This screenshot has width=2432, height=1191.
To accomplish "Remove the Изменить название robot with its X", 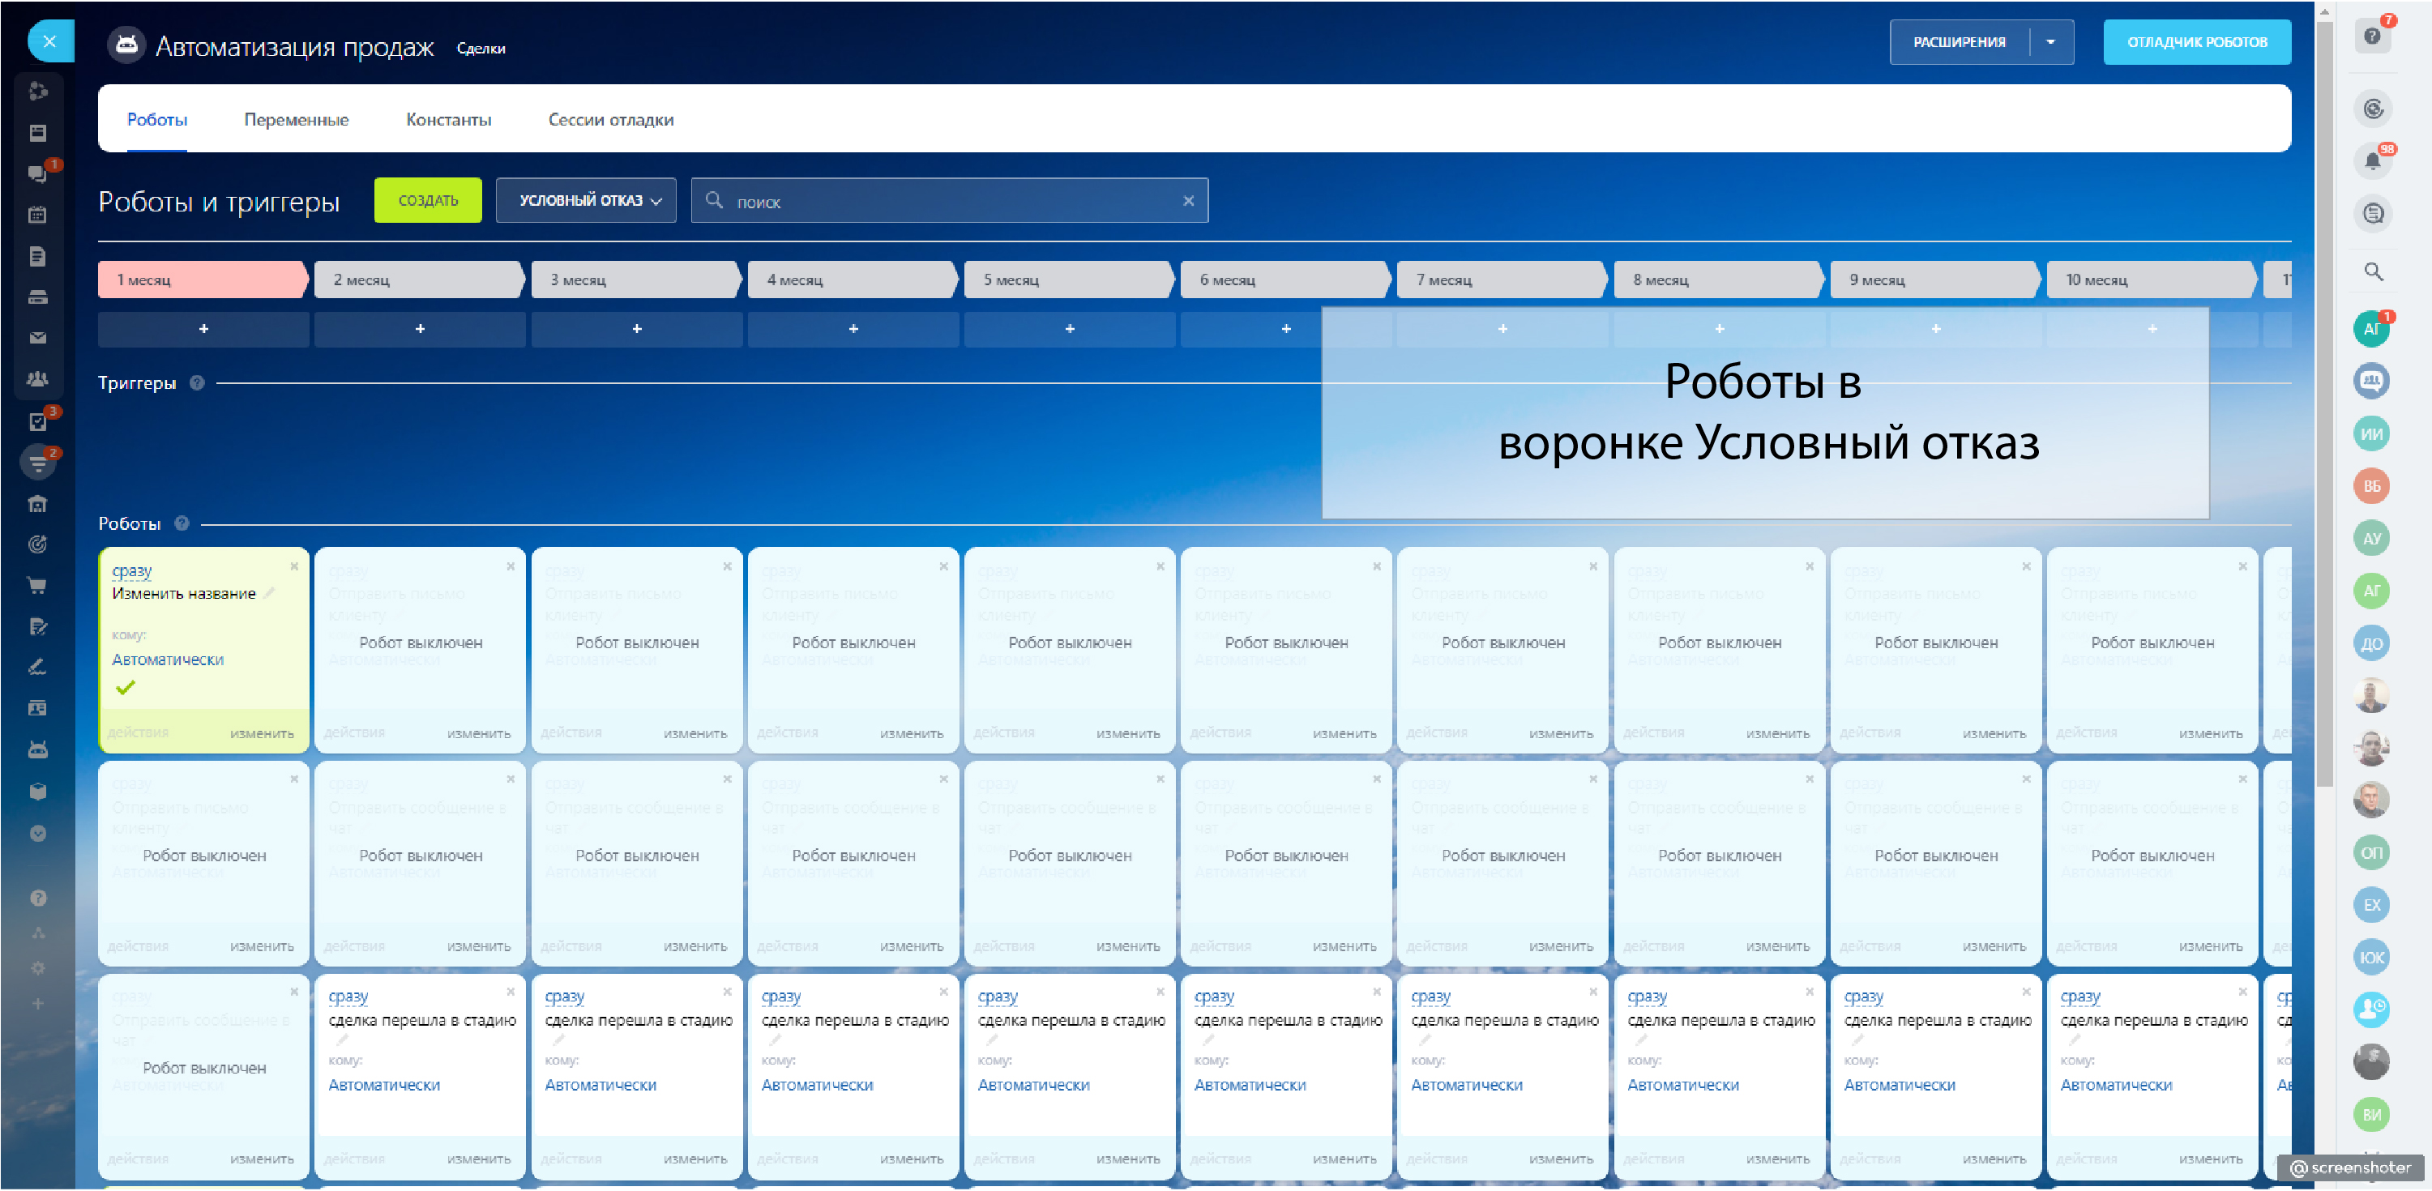I will tap(294, 567).
